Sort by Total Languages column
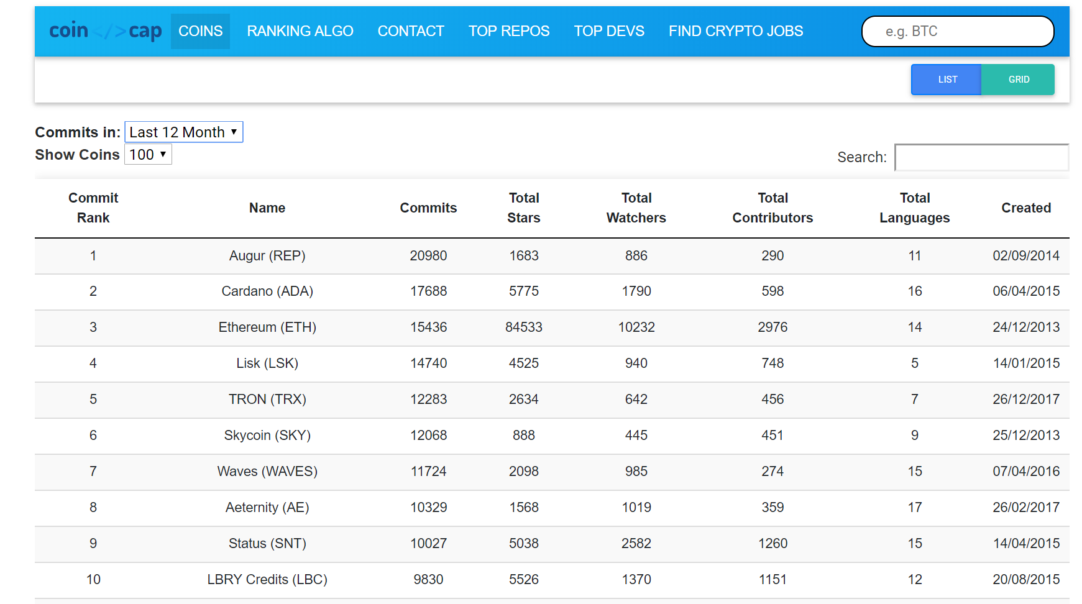1082x604 pixels. [915, 208]
